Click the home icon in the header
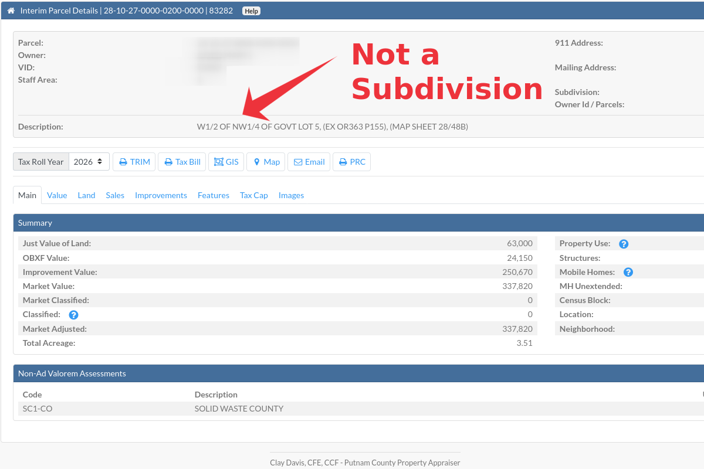This screenshot has width=704, height=469. [11, 10]
